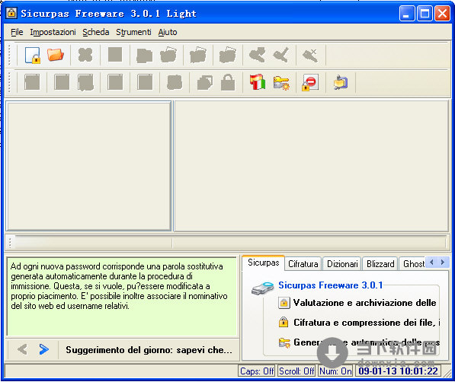Open the Aiuto menu
The width and height of the screenshot is (455, 382).
(168, 32)
